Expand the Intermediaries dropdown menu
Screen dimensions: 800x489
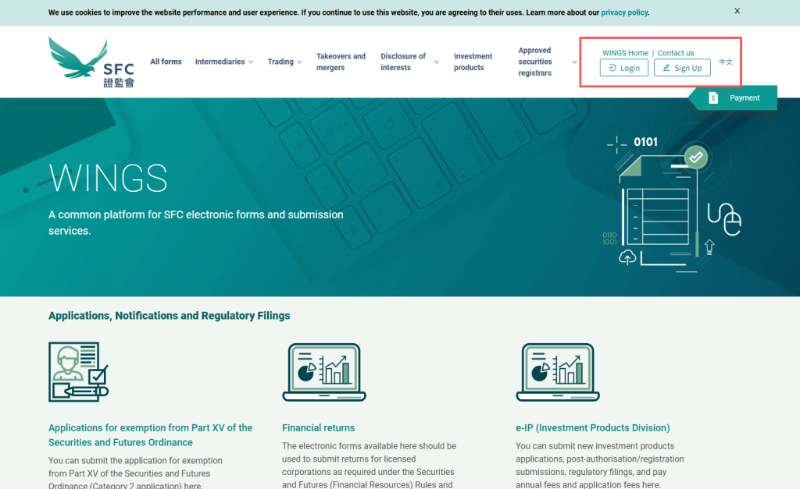[x=223, y=62]
